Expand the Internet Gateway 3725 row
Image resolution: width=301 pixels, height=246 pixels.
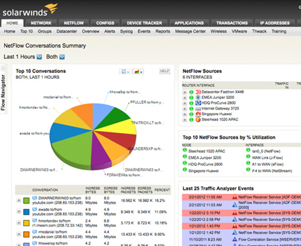[x=185, y=109]
